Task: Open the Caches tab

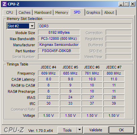Action: coord(25,12)
